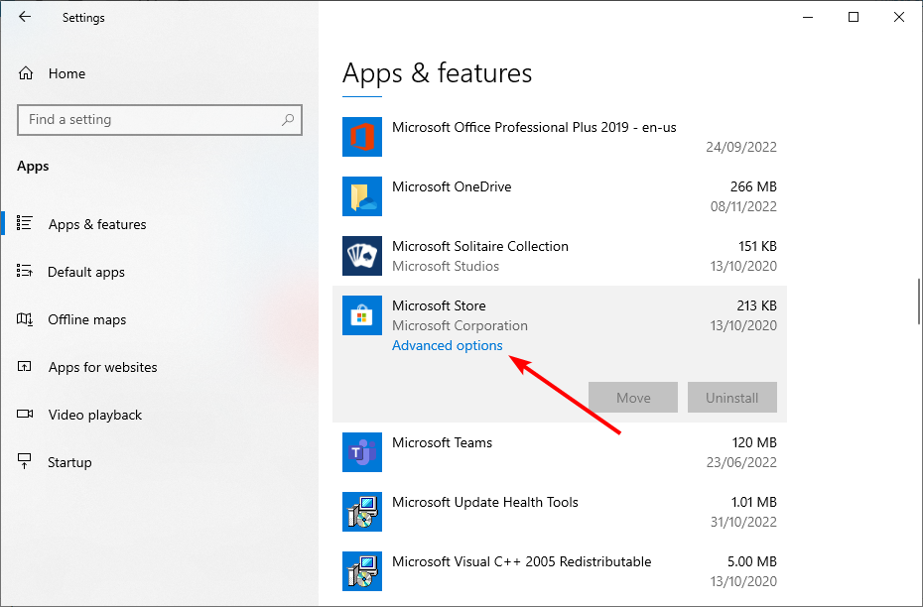Click the 24/09/2022 install date
Image resolution: width=923 pixels, height=607 pixels.
(x=741, y=147)
